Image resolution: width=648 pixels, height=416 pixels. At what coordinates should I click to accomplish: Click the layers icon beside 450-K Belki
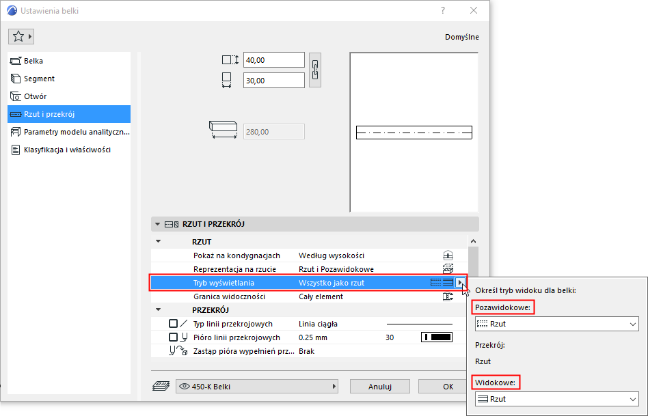click(161, 386)
